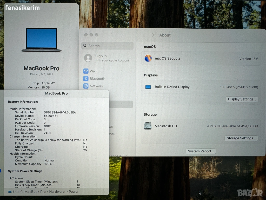The image size is (266, 200).
Task: Click the macOS Sequoia icon
Action: click(x=148, y=58)
